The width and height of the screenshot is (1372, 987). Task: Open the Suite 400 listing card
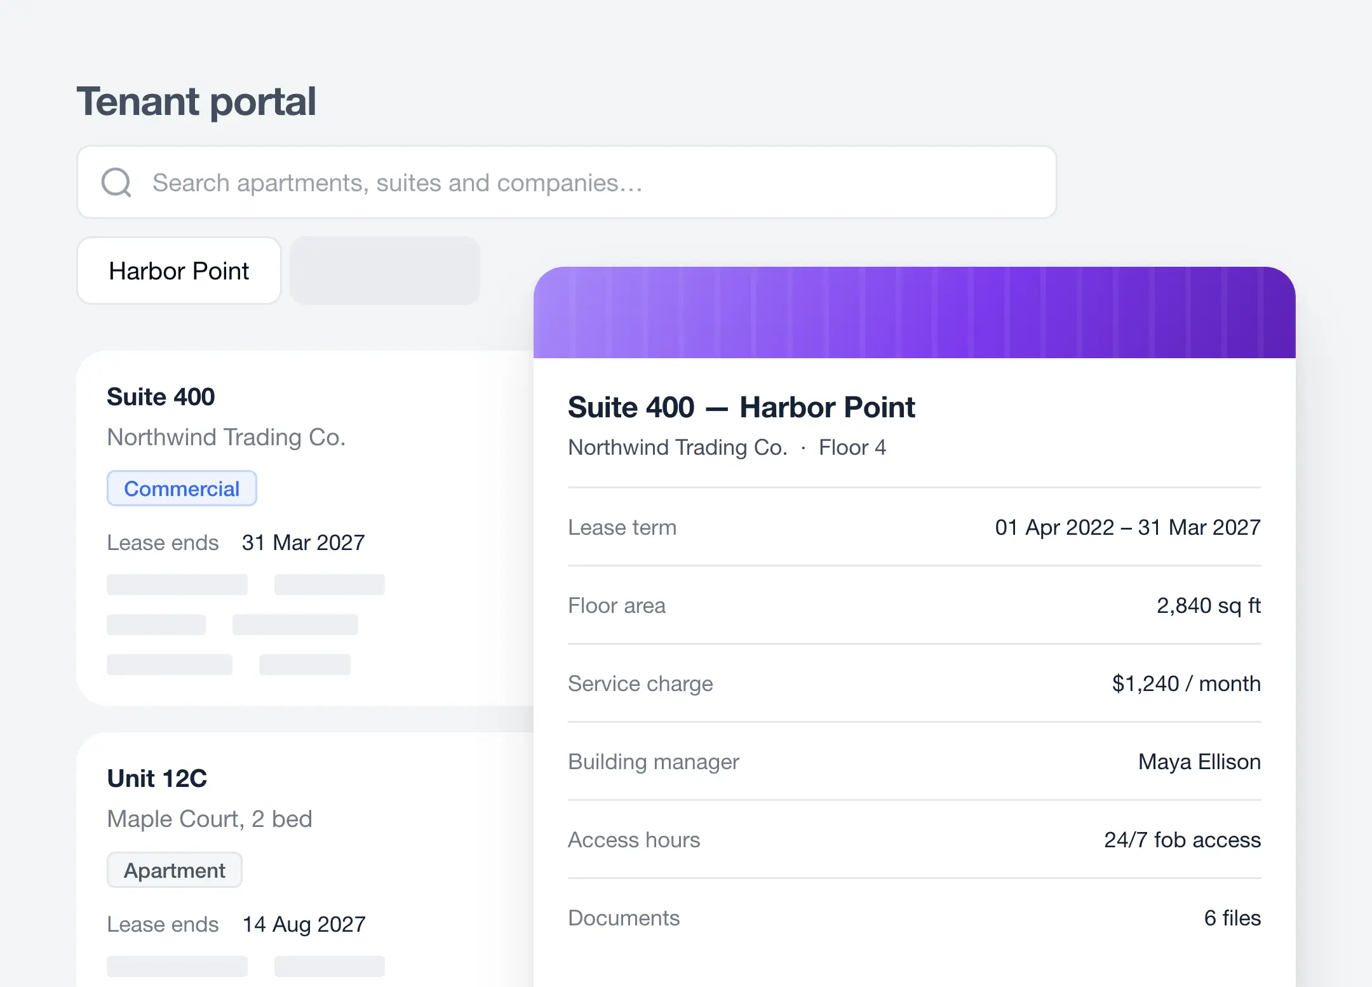[305, 528]
